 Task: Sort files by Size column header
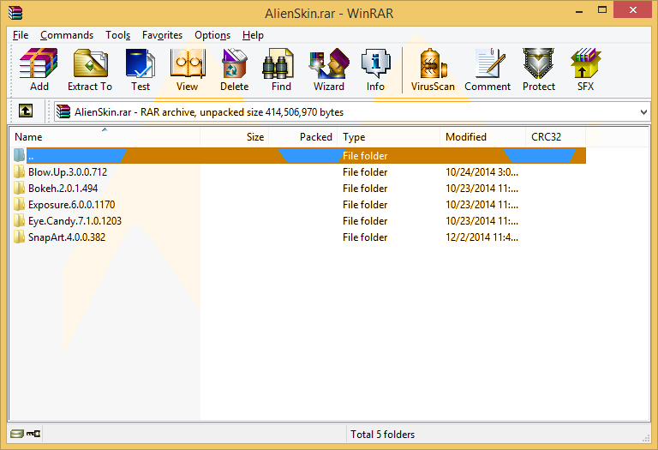[234, 137]
